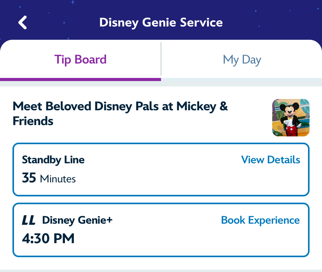This screenshot has width=322, height=272.
Task: Click the 35 Minutes wait time
Action: click(x=49, y=178)
